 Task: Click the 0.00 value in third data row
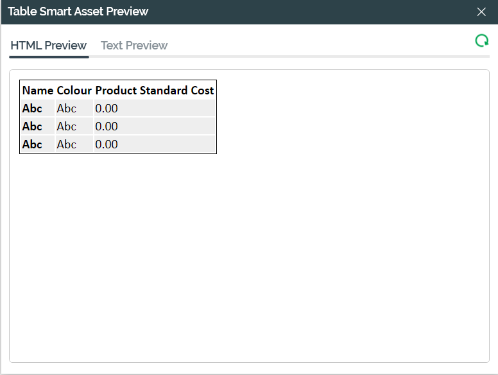107,144
